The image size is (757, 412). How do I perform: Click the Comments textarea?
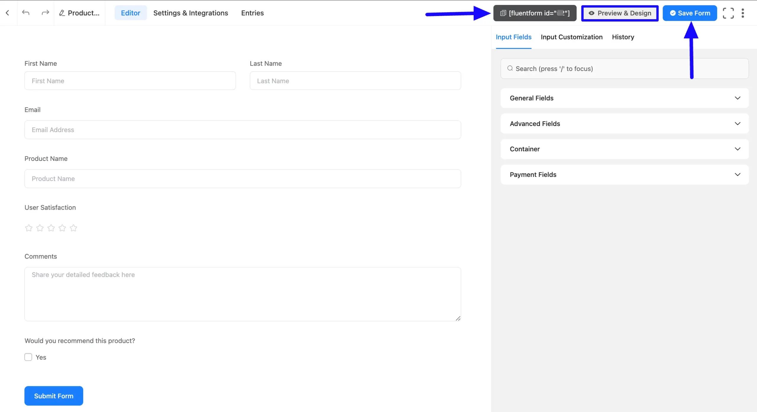tap(243, 294)
